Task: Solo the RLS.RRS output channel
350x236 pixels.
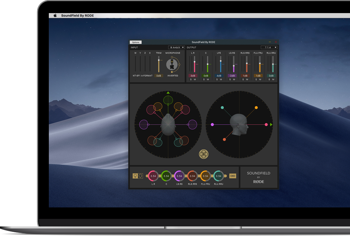Action: tap(243, 79)
